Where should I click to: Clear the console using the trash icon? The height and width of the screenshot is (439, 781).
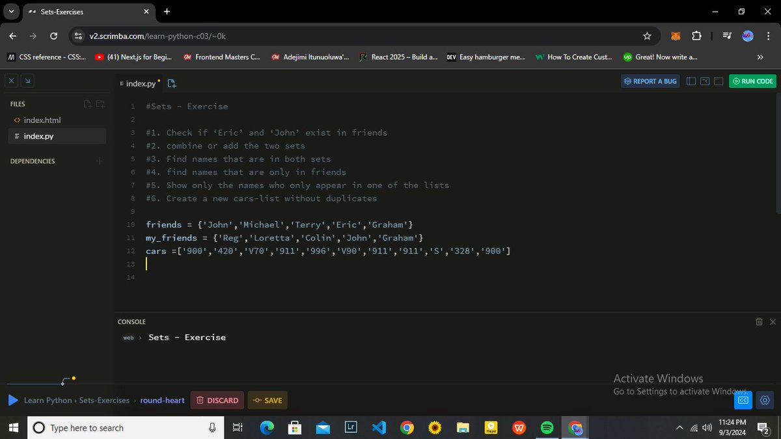(x=759, y=321)
